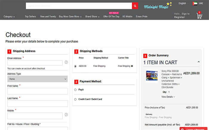Collapse the 1 Item in Cart section
This screenshot has width=209, height=130.
click(199, 62)
